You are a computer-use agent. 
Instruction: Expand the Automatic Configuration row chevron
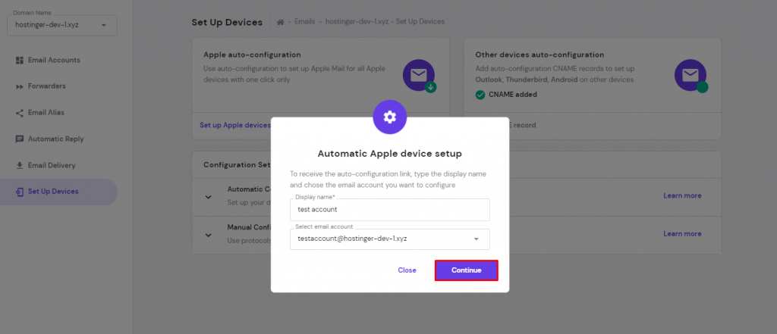coord(209,197)
